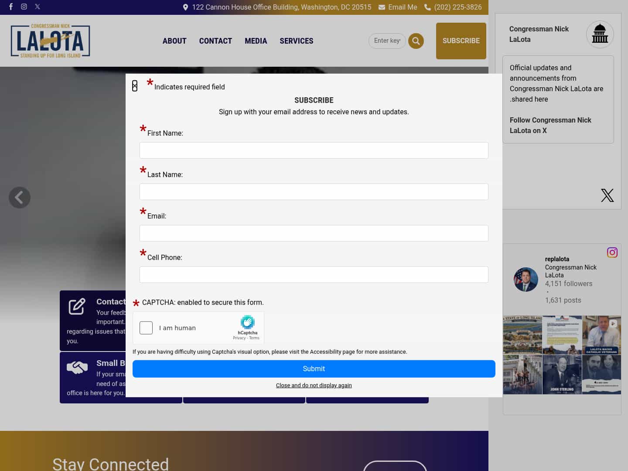Open bottom-left building interior Instagram post

pos(522,375)
